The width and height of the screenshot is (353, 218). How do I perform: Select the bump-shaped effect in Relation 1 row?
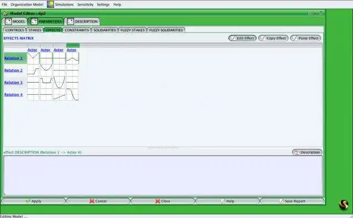pyautogui.click(x=72, y=58)
